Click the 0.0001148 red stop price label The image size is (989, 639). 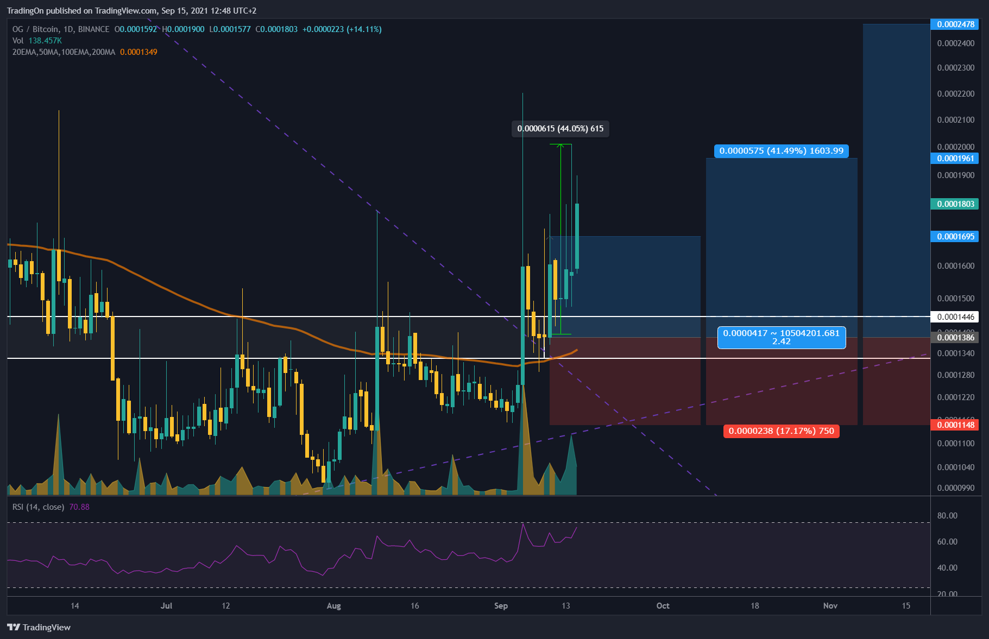[954, 425]
